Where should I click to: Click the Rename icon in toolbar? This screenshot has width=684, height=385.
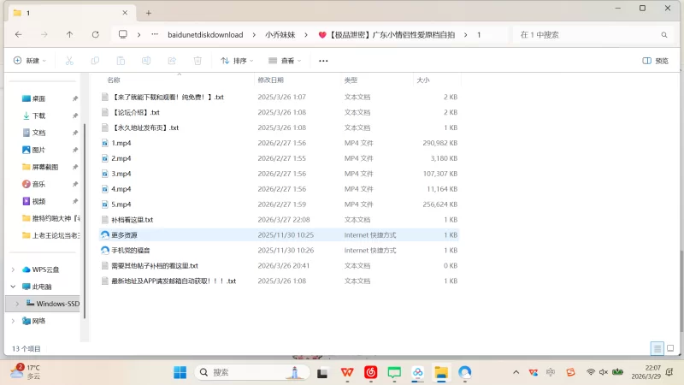146,61
